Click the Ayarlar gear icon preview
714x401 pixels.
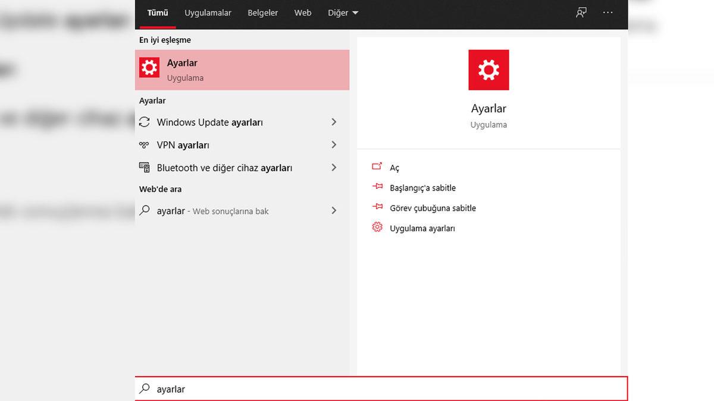tap(488, 70)
